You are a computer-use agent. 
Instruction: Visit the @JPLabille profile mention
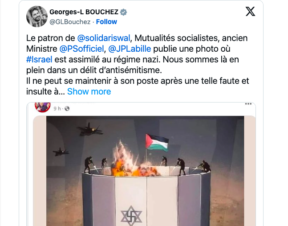pos(130,49)
